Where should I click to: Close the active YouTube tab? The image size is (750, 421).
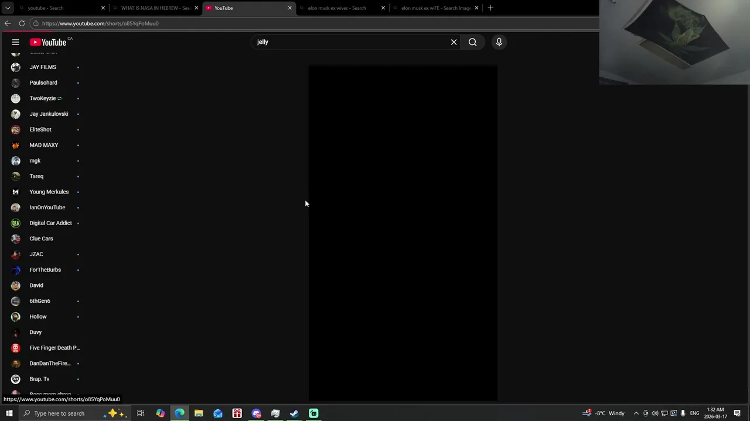pyautogui.click(x=289, y=8)
